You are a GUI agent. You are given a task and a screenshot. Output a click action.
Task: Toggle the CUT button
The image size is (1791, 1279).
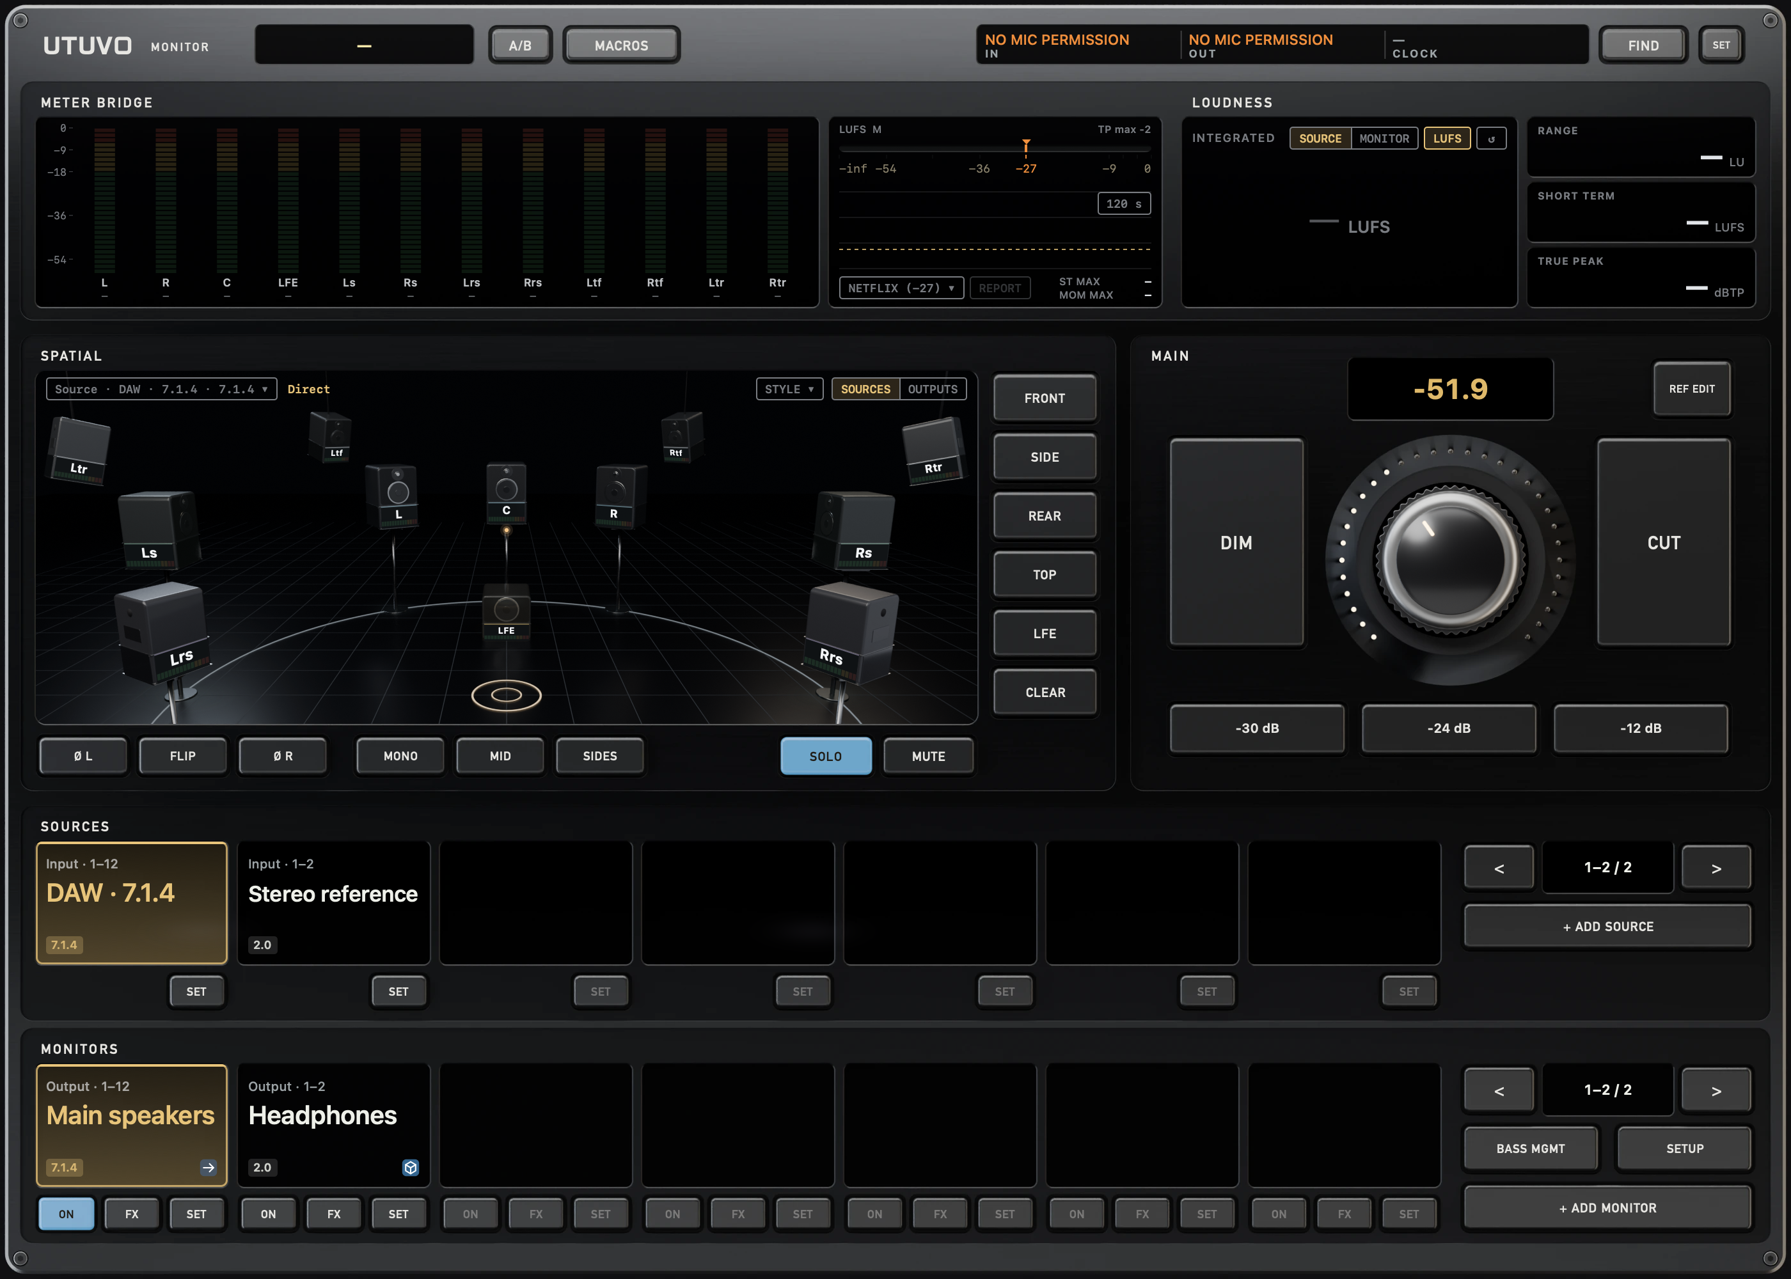tap(1664, 543)
